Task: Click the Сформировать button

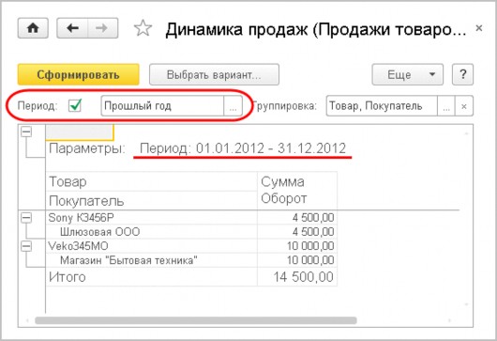Action: point(78,74)
